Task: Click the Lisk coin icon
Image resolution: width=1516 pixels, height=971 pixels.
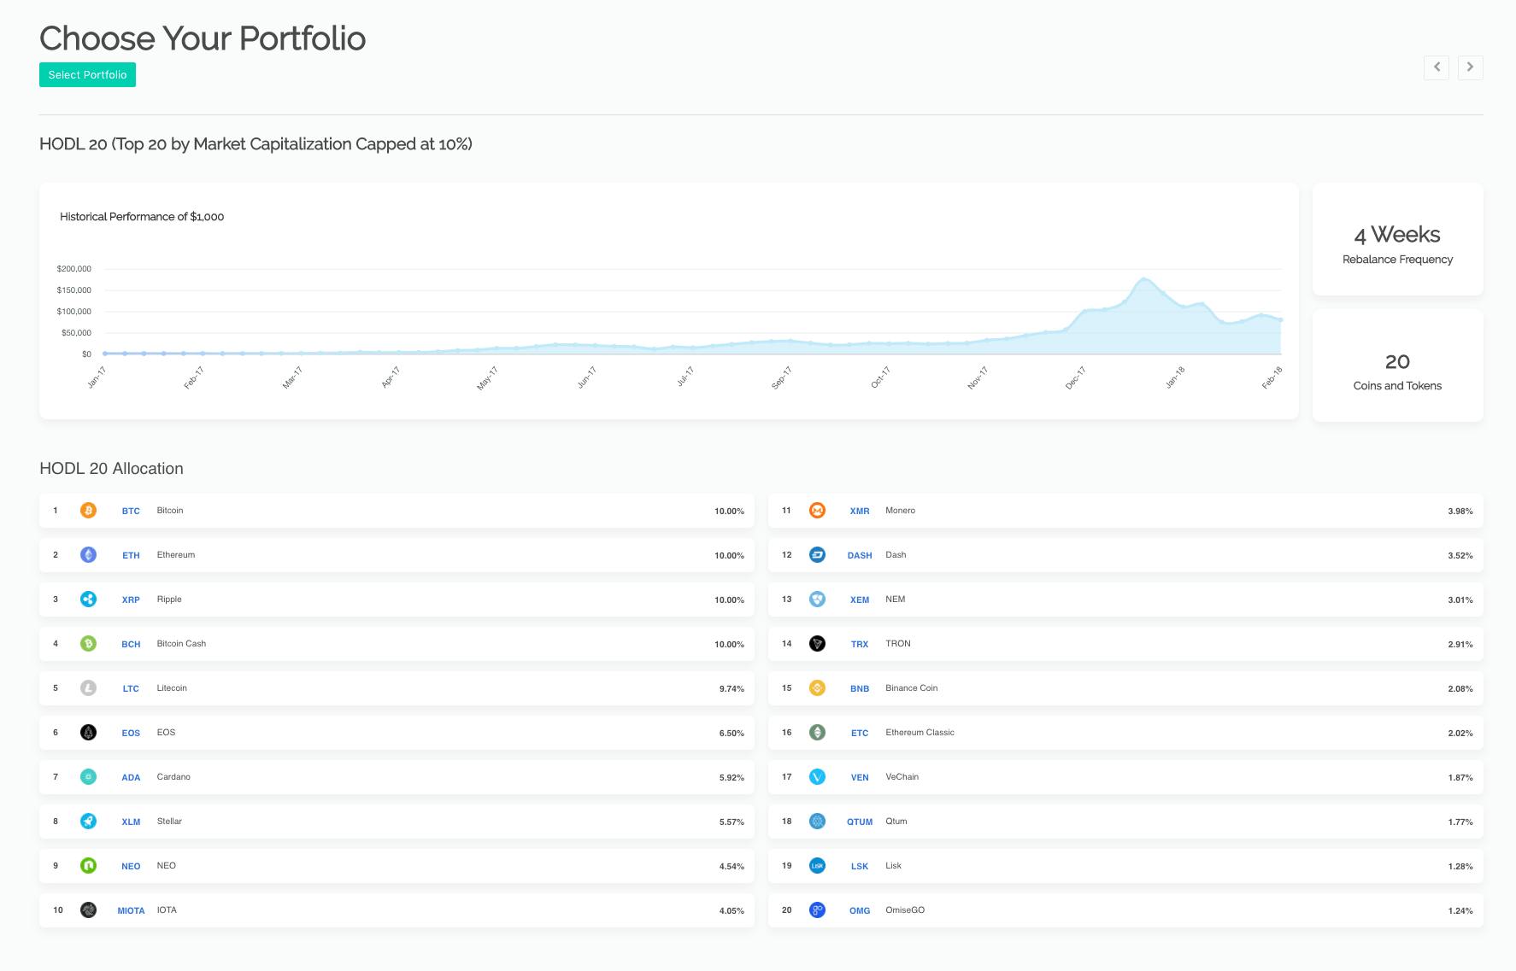Action: (817, 866)
